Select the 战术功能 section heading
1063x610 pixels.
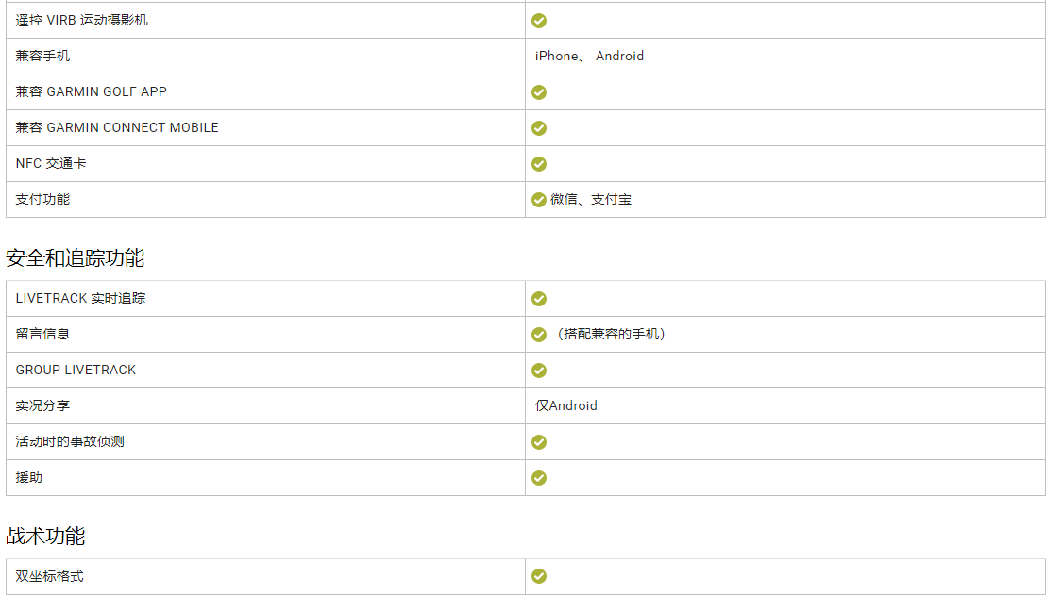coord(45,536)
